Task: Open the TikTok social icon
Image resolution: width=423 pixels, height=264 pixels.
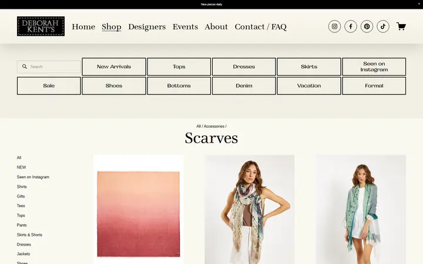Action: 383,26
